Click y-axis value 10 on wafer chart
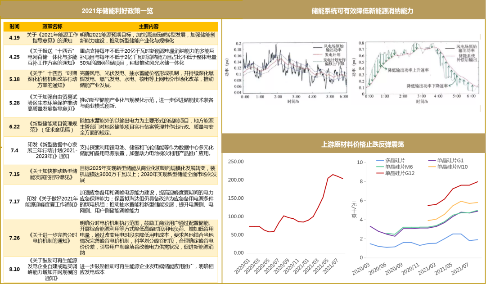Screen dimensions: 486x284 point(360,162)
